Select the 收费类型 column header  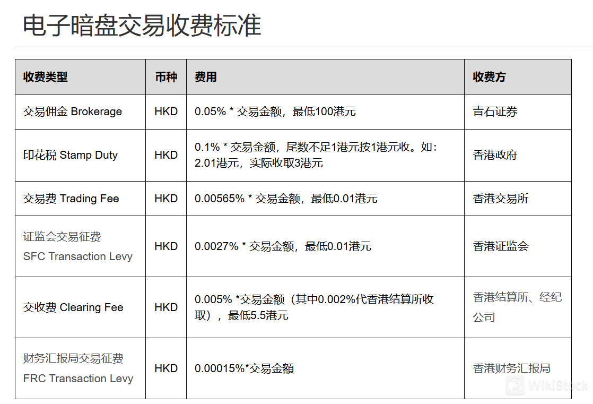pyautogui.click(x=46, y=77)
